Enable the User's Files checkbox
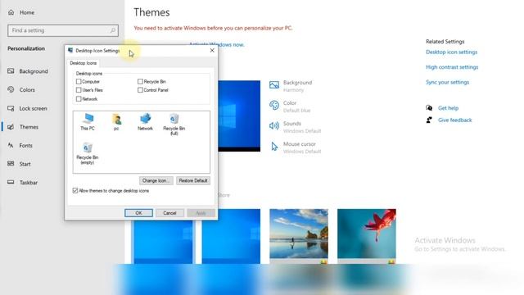 (x=79, y=90)
